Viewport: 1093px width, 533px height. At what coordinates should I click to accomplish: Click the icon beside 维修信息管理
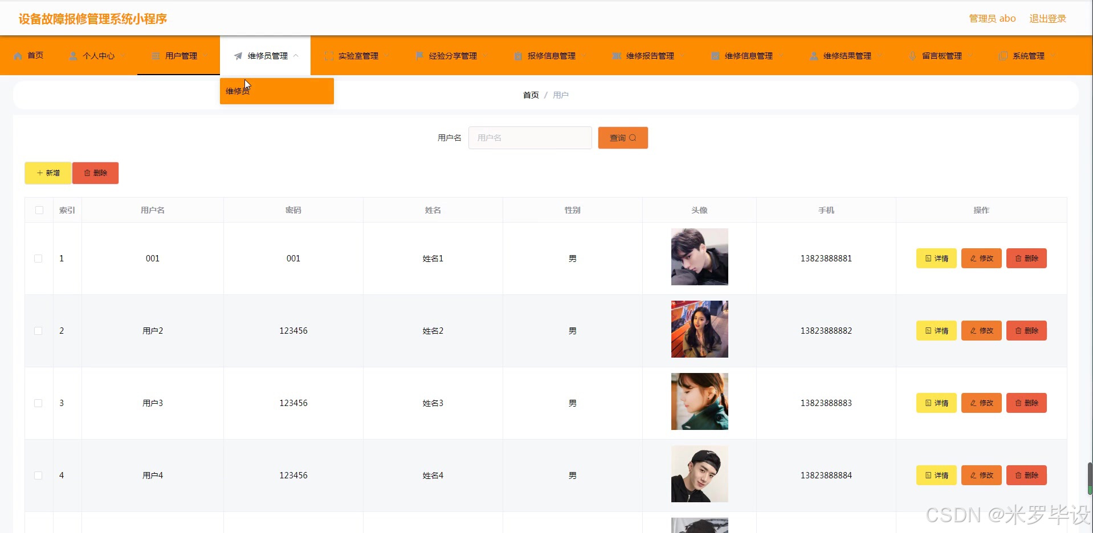[715, 56]
